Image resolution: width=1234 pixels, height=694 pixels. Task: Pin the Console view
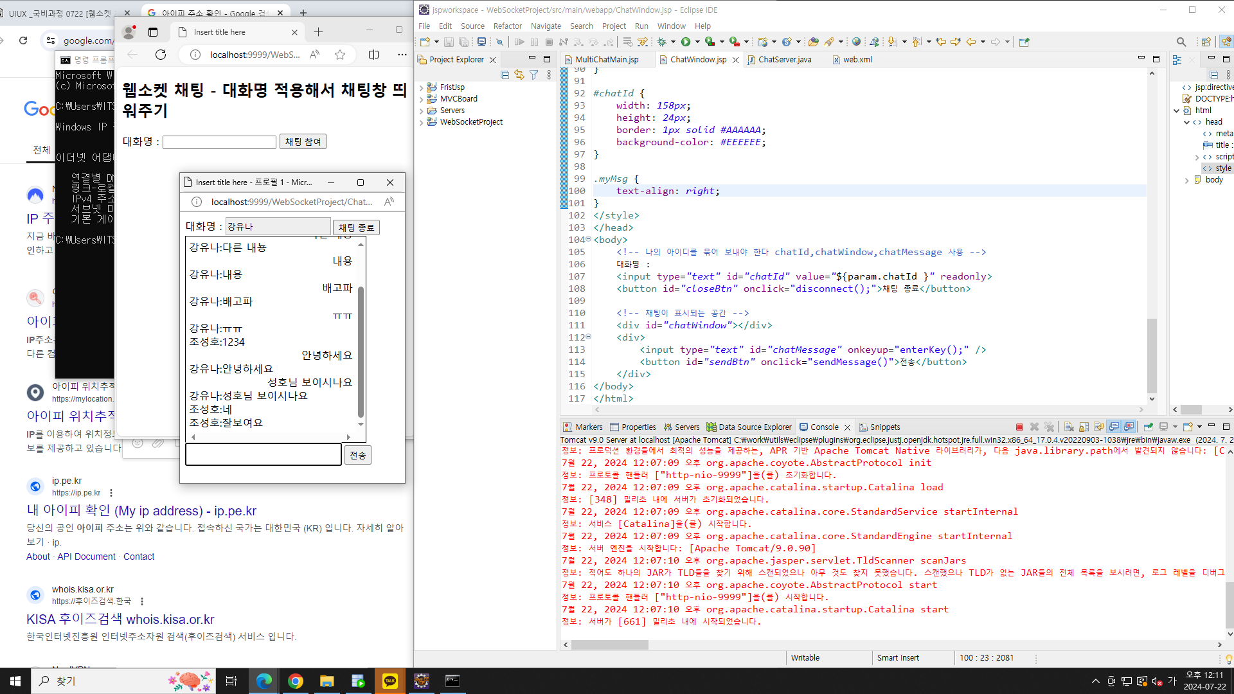pos(1149,427)
